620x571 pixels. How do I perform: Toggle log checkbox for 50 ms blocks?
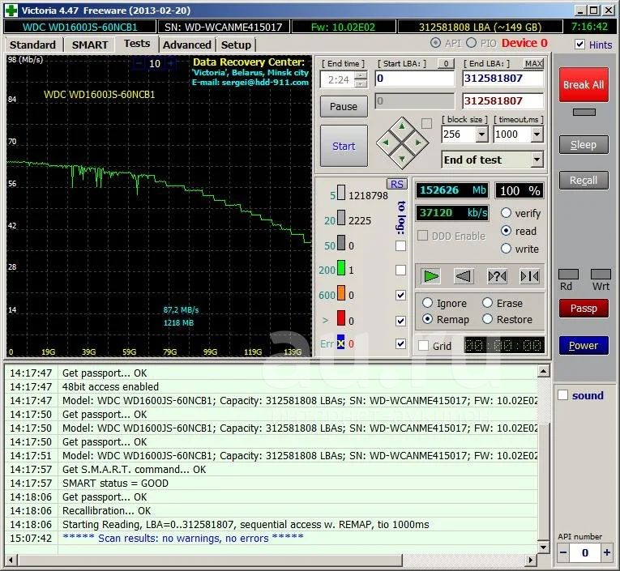(x=400, y=245)
